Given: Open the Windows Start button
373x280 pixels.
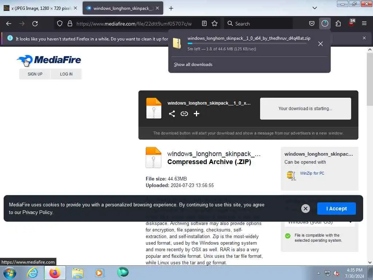Looking at the screenshot, I should coord(10,273).
